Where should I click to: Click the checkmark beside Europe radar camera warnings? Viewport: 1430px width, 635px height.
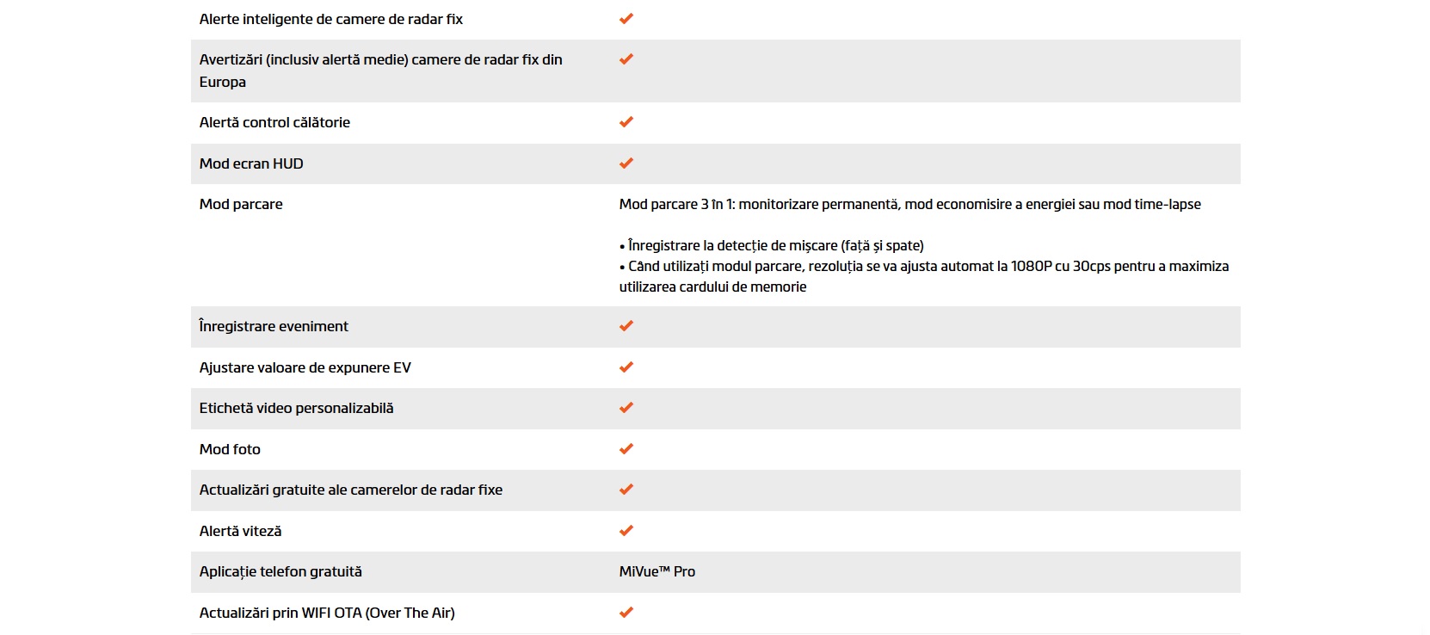point(626,59)
